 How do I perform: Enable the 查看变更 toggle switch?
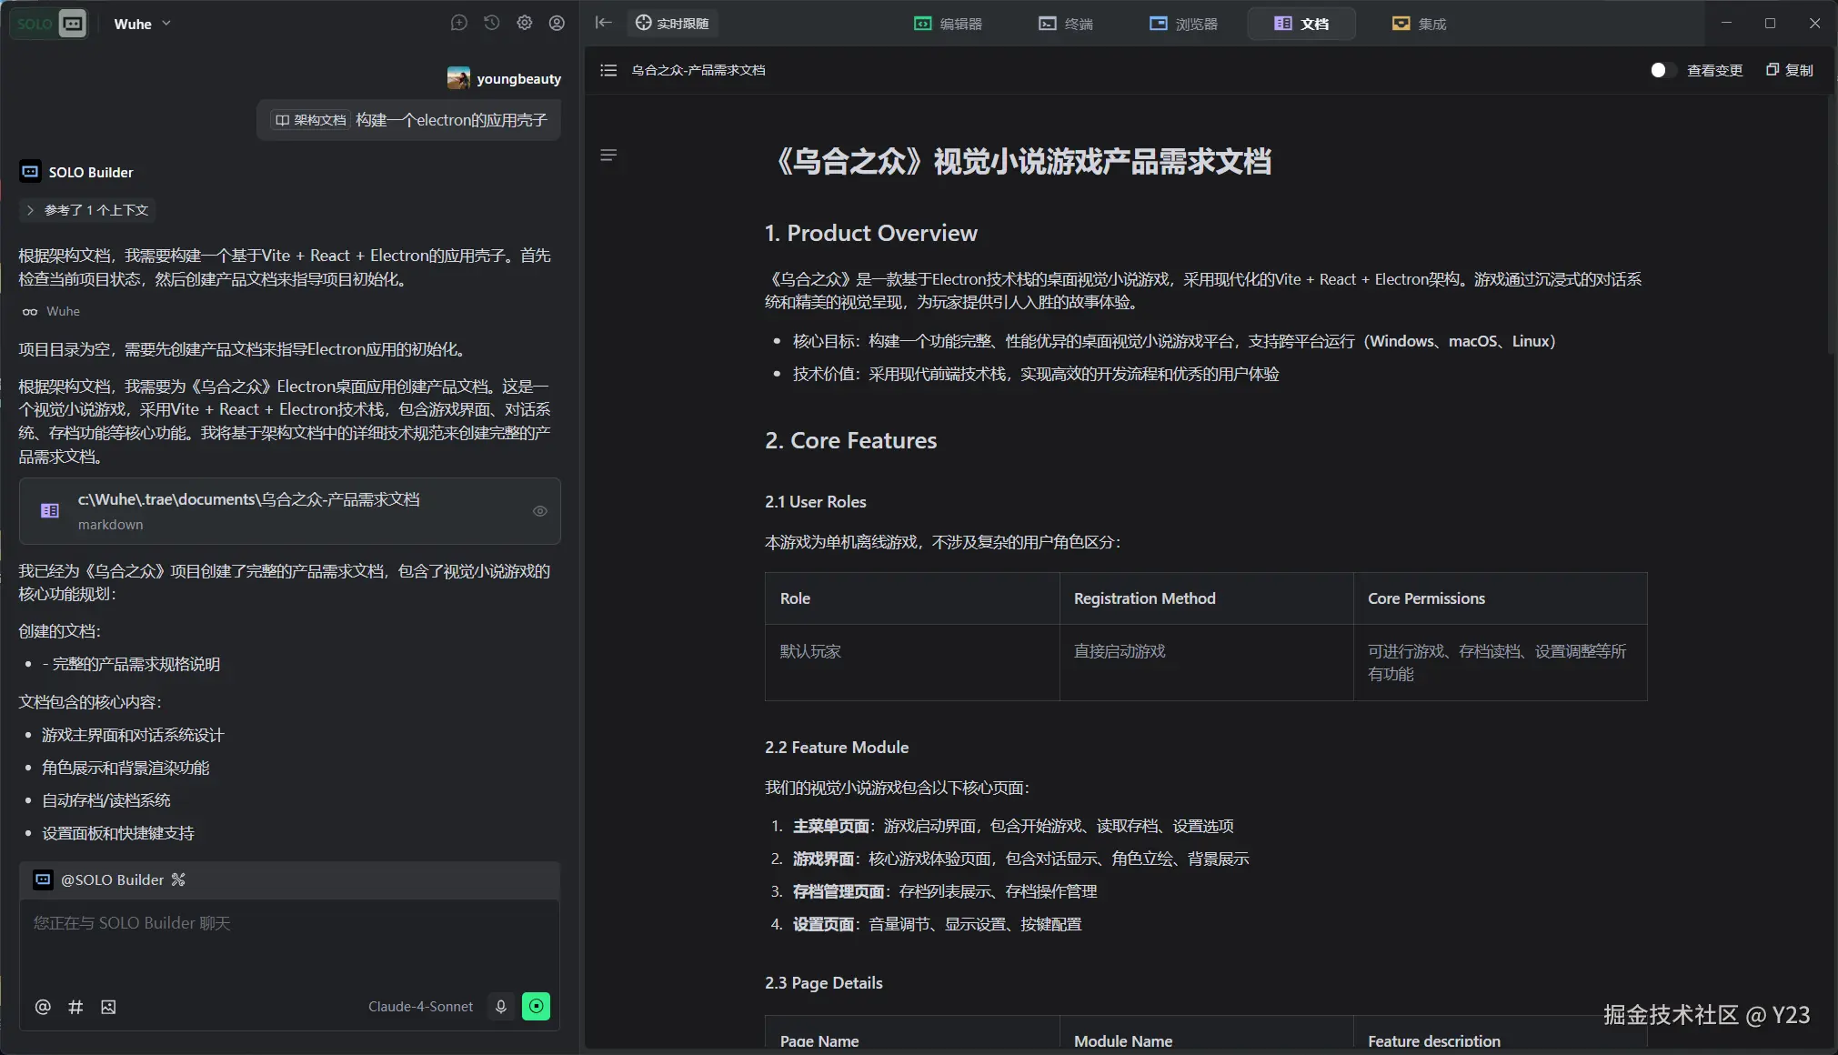[1662, 70]
